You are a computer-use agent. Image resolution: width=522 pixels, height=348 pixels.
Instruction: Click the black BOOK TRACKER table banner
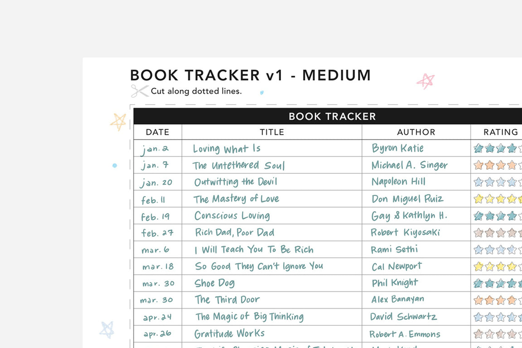pos(332,116)
